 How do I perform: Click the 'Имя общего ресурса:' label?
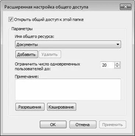pyautogui.click(x=35, y=36)
